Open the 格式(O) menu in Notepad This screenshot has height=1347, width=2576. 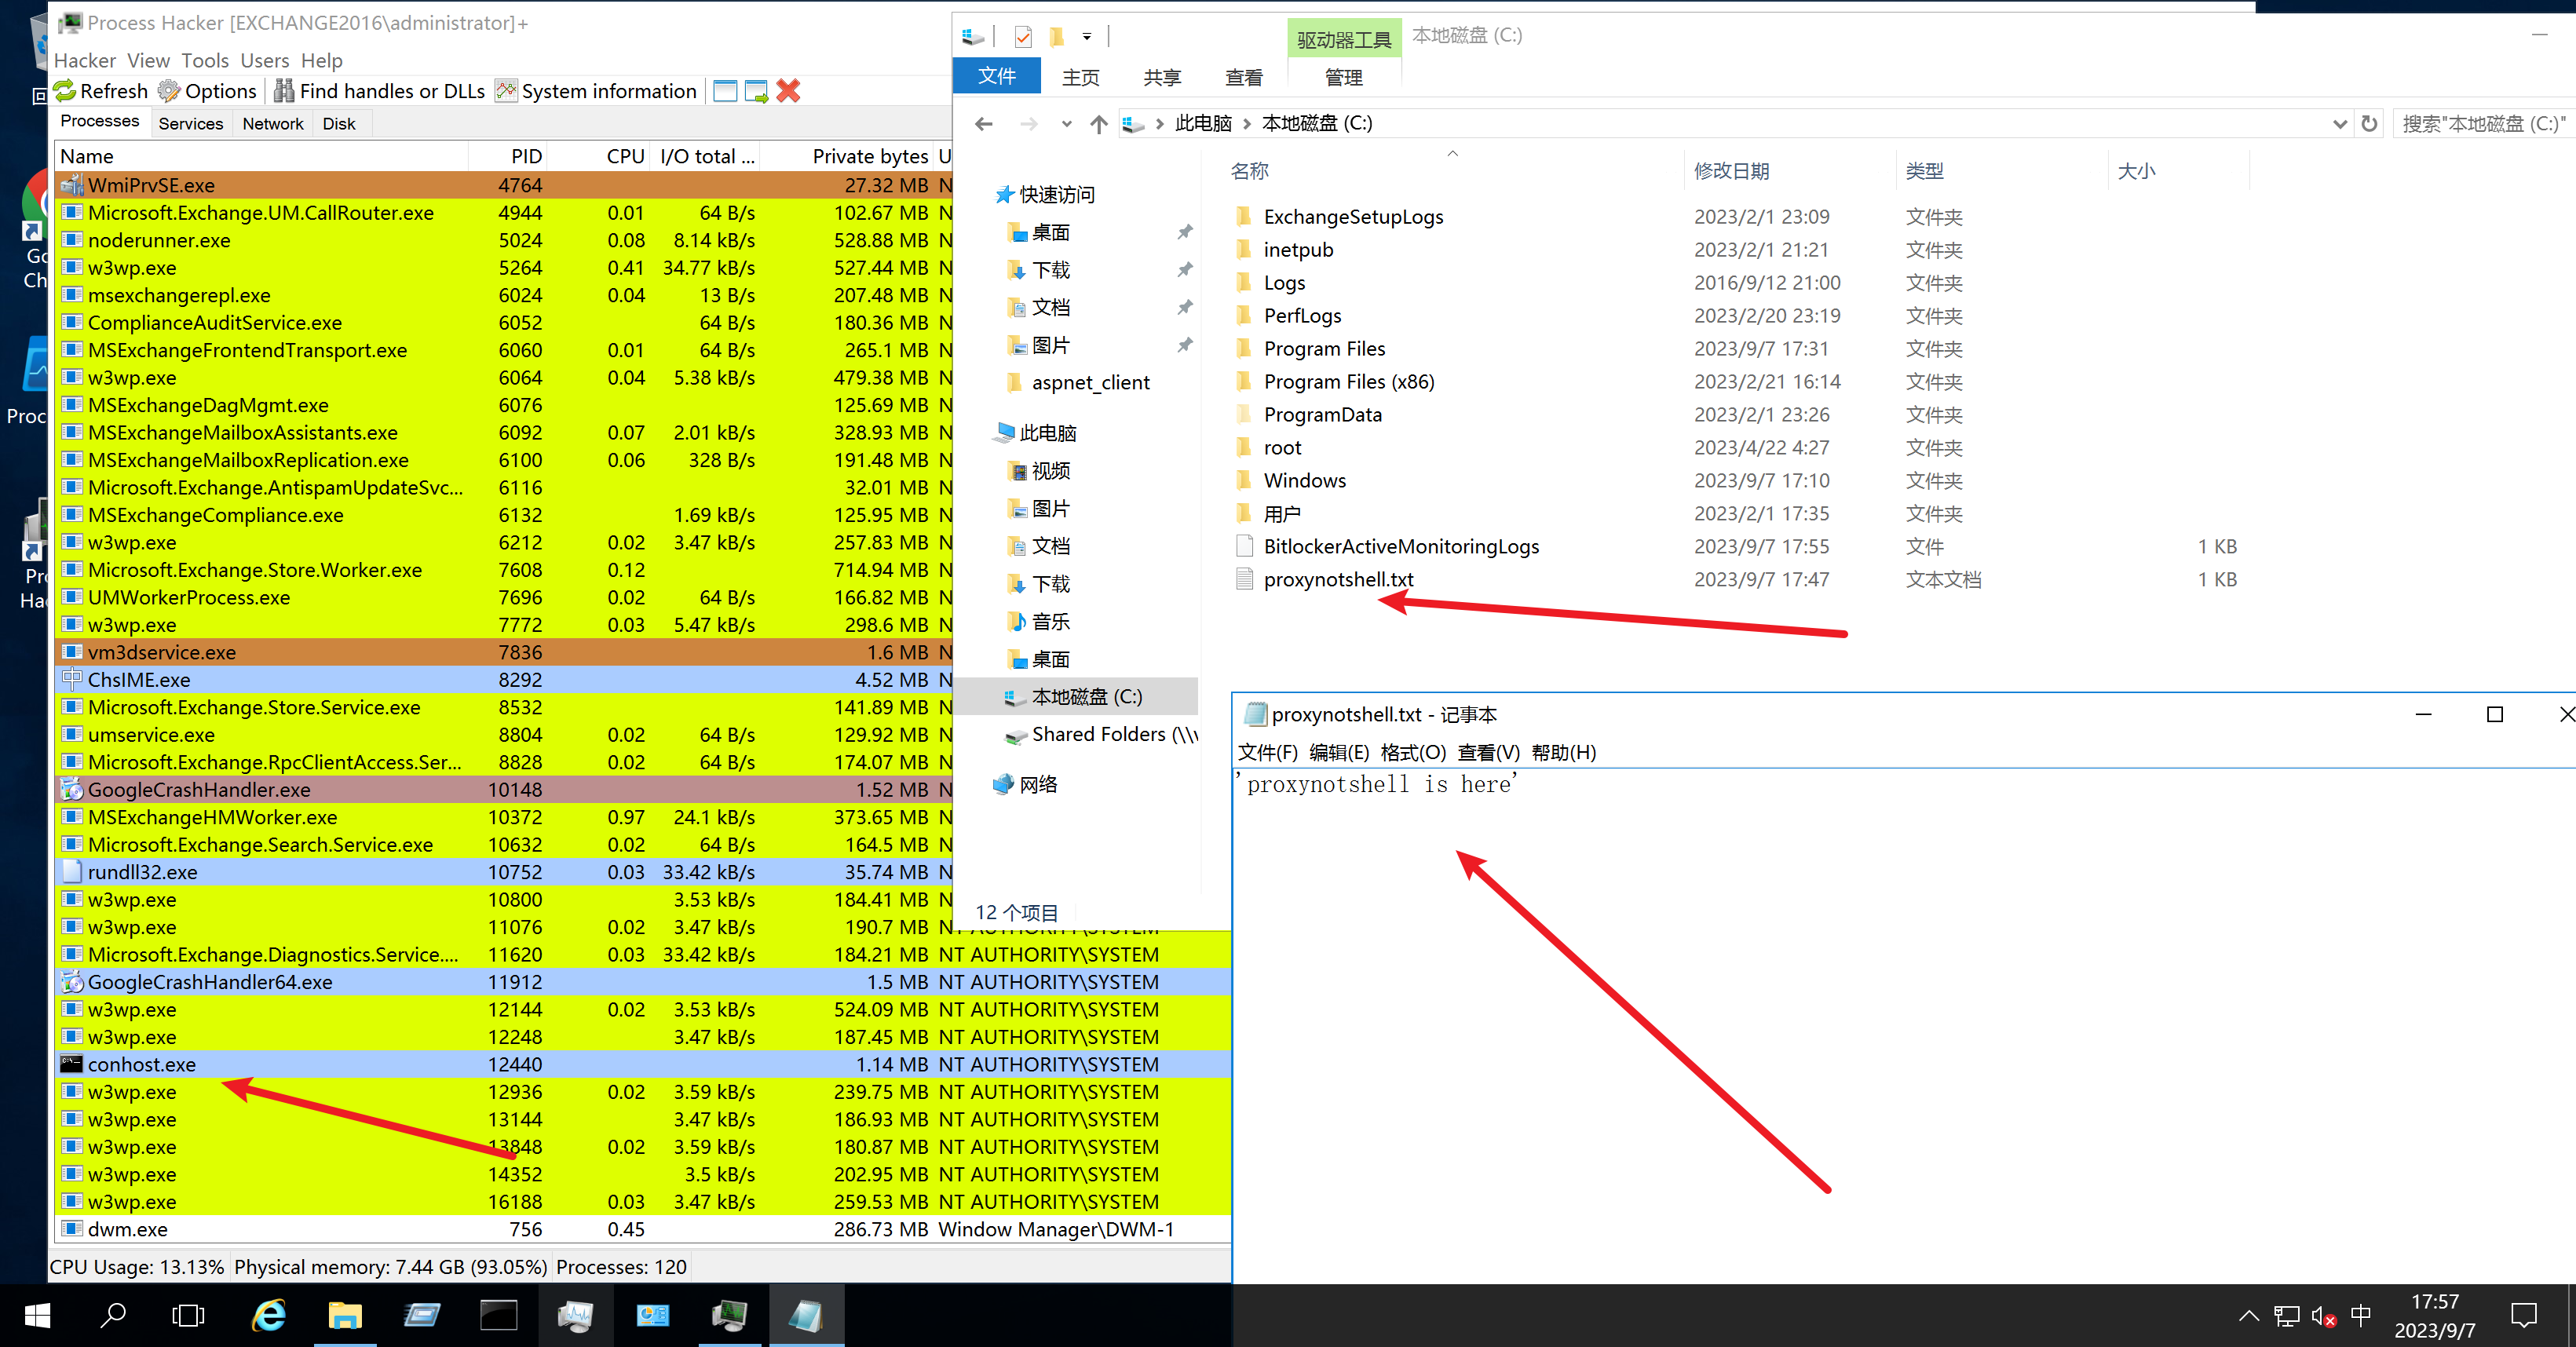point(1412,752)
